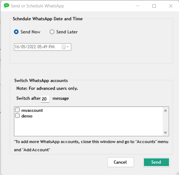The image size is (179, 175).
Task: Choose the Send Later option
Action: (52, 32)
